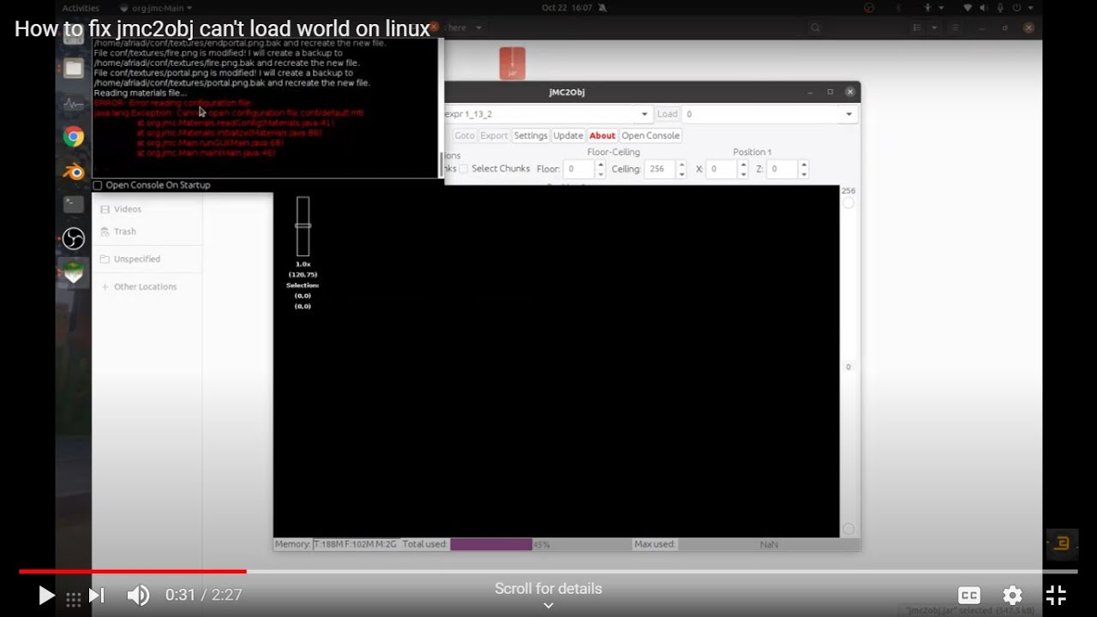Open Other Locations in Files sidebar
The image size is (1097, 617).
click(145, 286)
